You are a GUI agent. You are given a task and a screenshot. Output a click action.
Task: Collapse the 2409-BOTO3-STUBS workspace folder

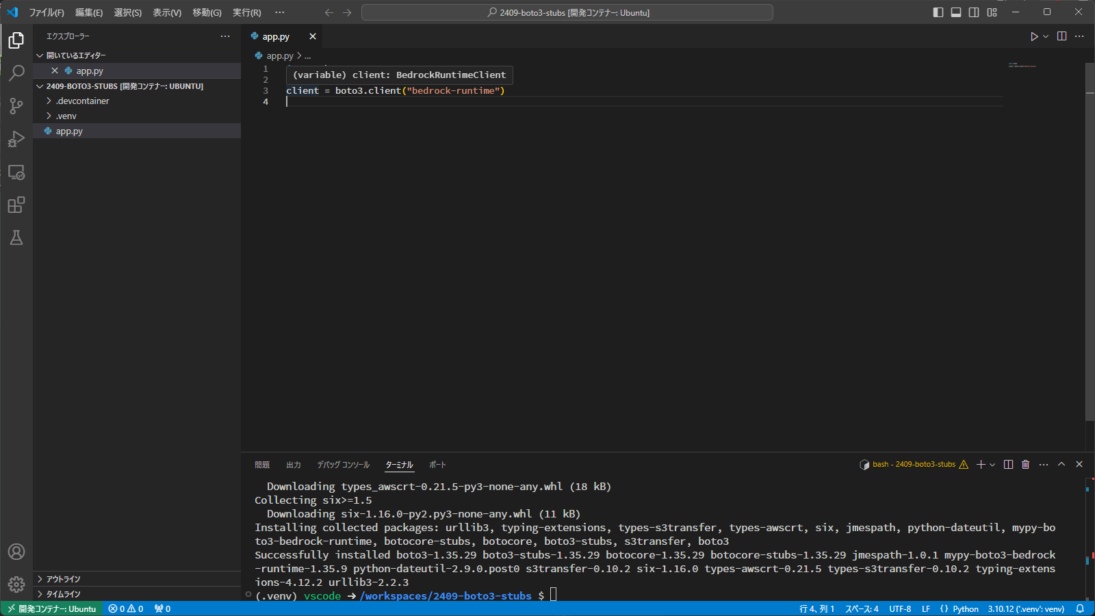[137, 86]
